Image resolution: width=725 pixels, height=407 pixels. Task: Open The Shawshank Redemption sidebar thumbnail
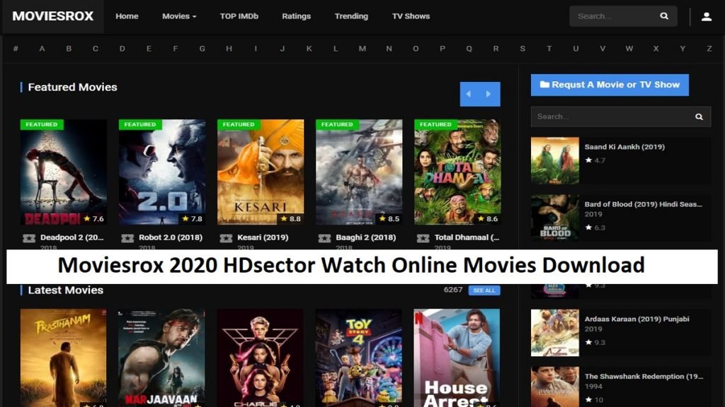pos(555,387)
